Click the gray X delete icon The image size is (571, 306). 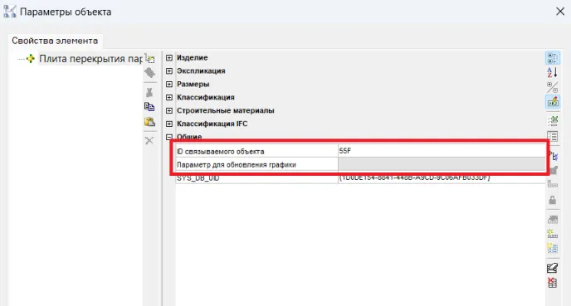149,140
